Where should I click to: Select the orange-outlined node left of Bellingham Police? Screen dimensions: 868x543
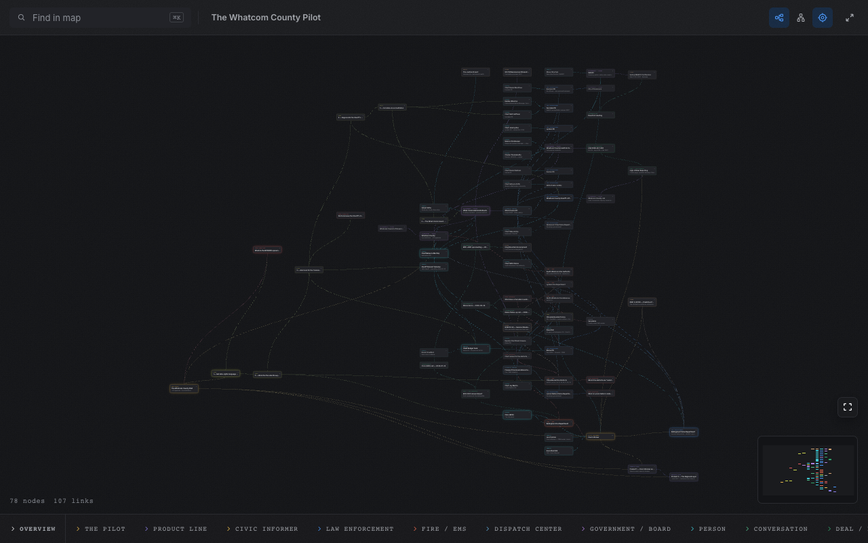point(600,436)
